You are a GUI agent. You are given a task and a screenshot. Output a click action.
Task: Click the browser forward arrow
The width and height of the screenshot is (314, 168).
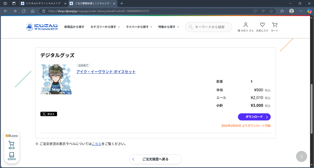pyautogui.click(x=15, y=11)
